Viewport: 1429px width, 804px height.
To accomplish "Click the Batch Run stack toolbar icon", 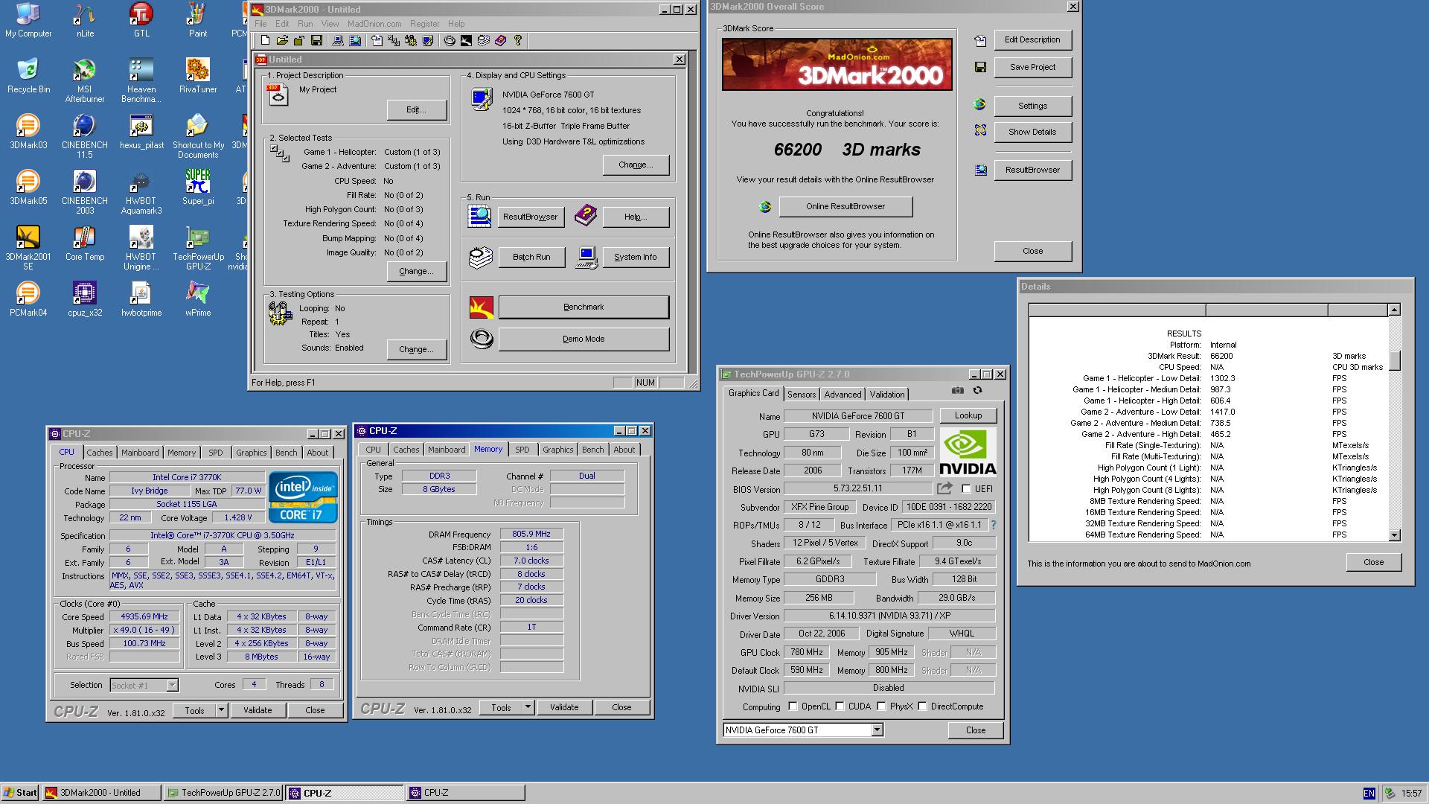I will (484, 40).
